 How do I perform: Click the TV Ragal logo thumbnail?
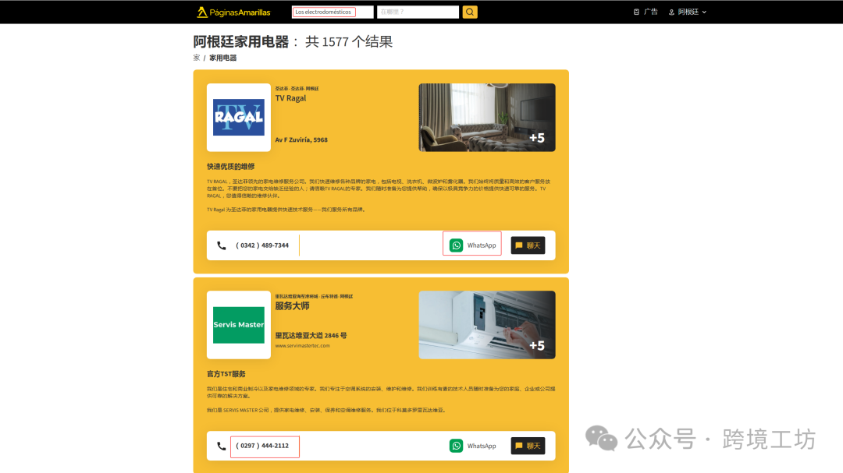[x=239, y=118]
